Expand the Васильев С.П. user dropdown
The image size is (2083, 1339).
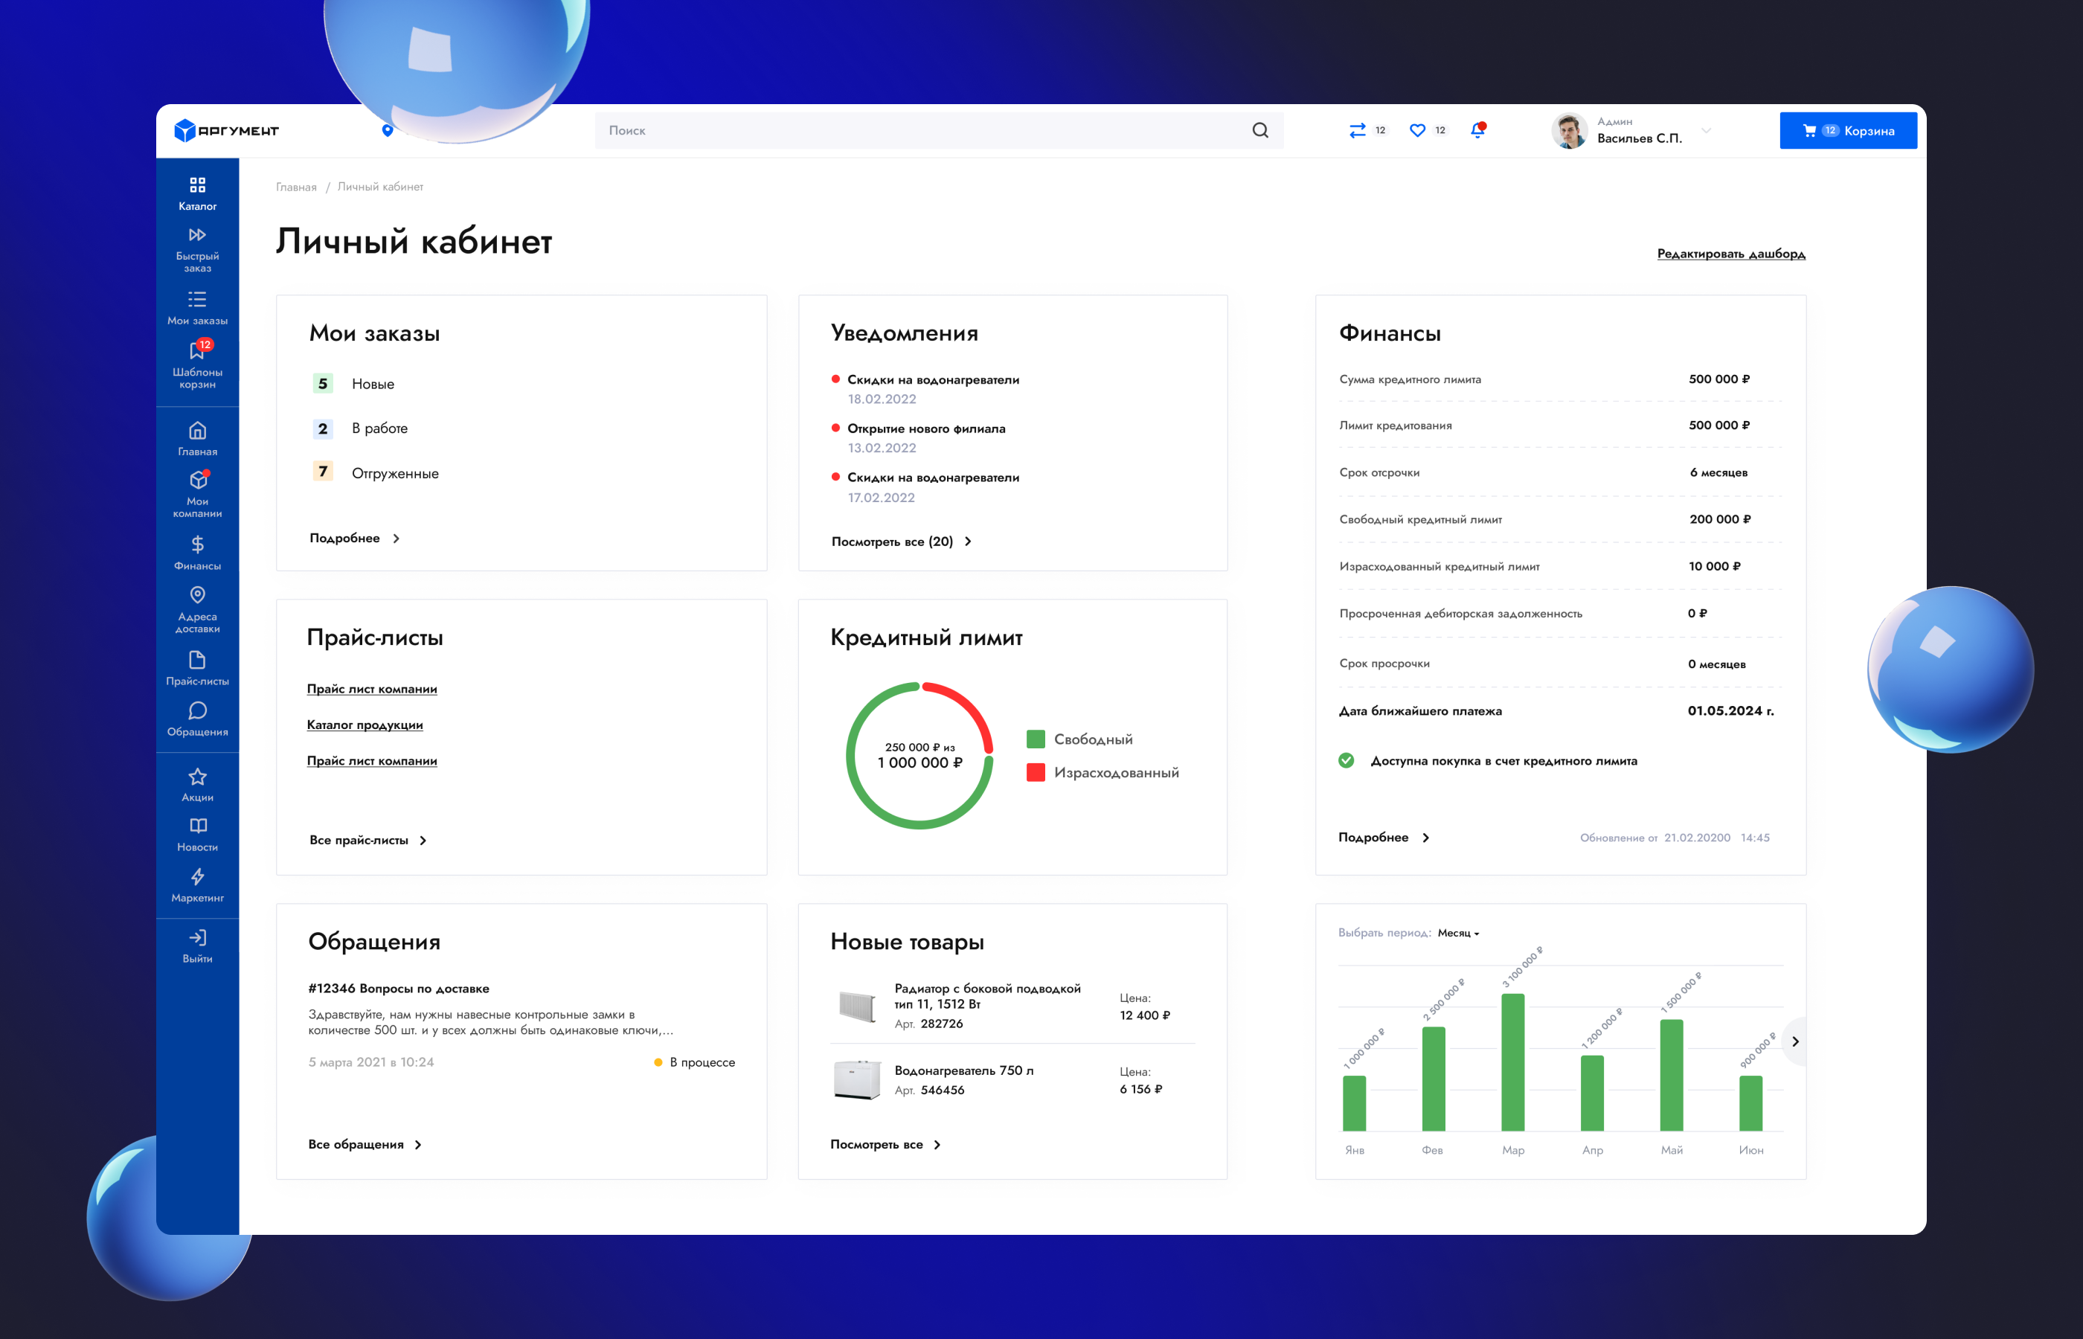click(1706, 130)
